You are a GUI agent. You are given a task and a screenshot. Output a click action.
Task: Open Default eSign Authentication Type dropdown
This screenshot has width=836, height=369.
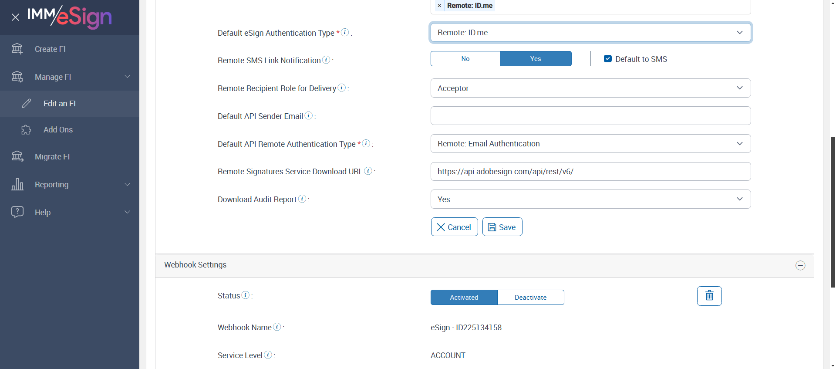(x=590, y=33)
